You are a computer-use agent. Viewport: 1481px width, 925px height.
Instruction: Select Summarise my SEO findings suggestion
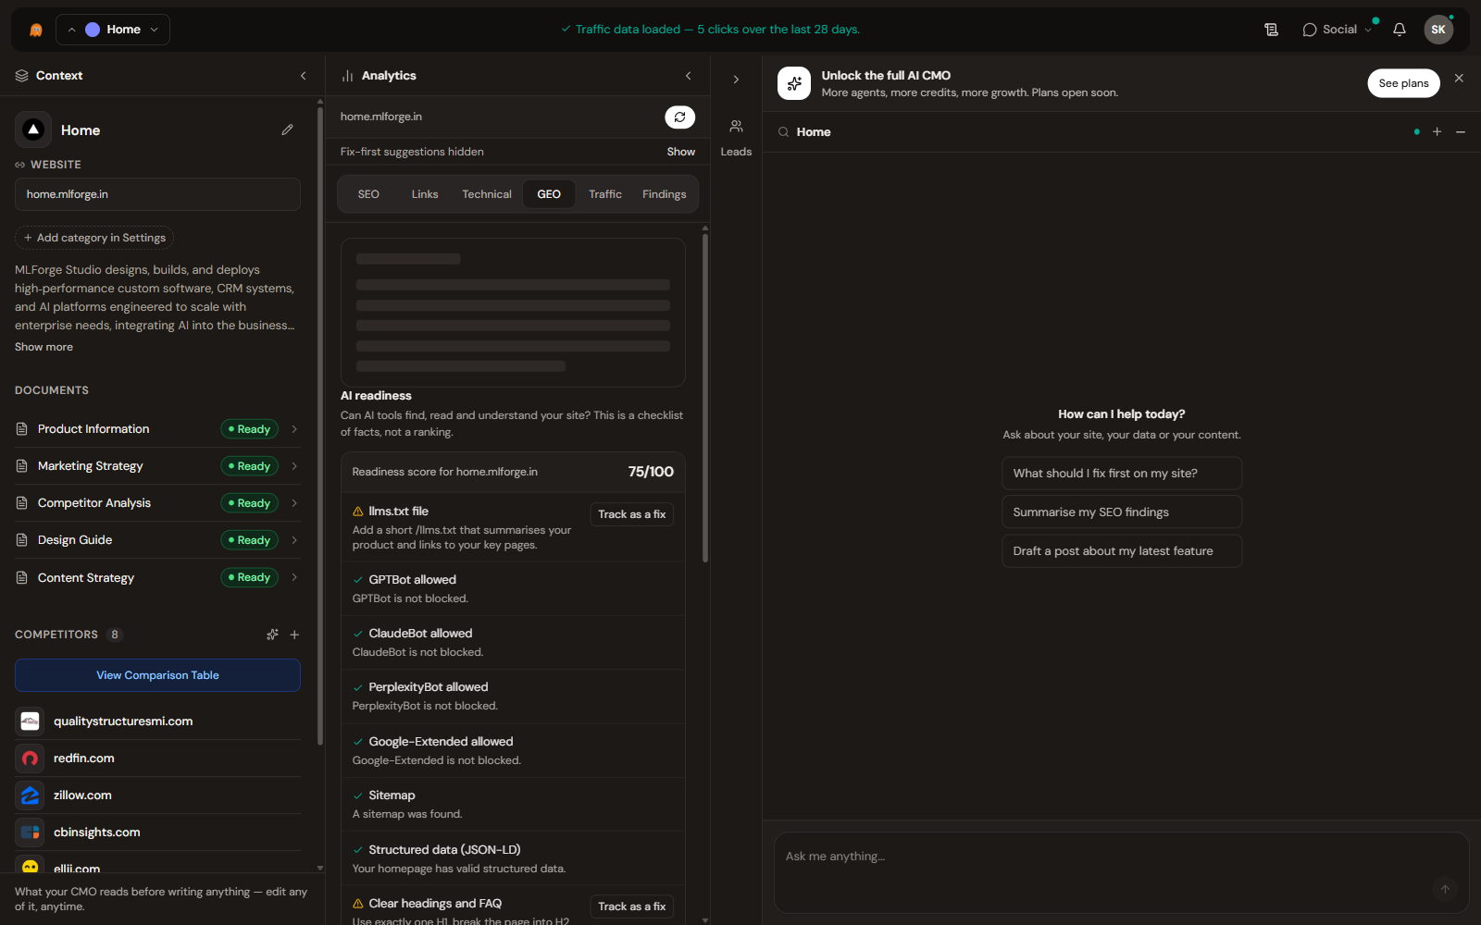[1122, 512]
